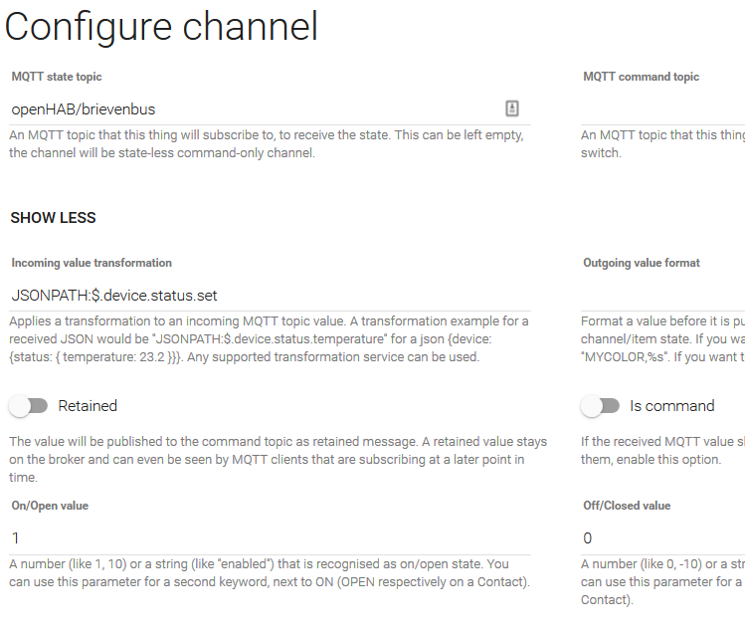Focus the MQTT command topic input

coord(662,108)
